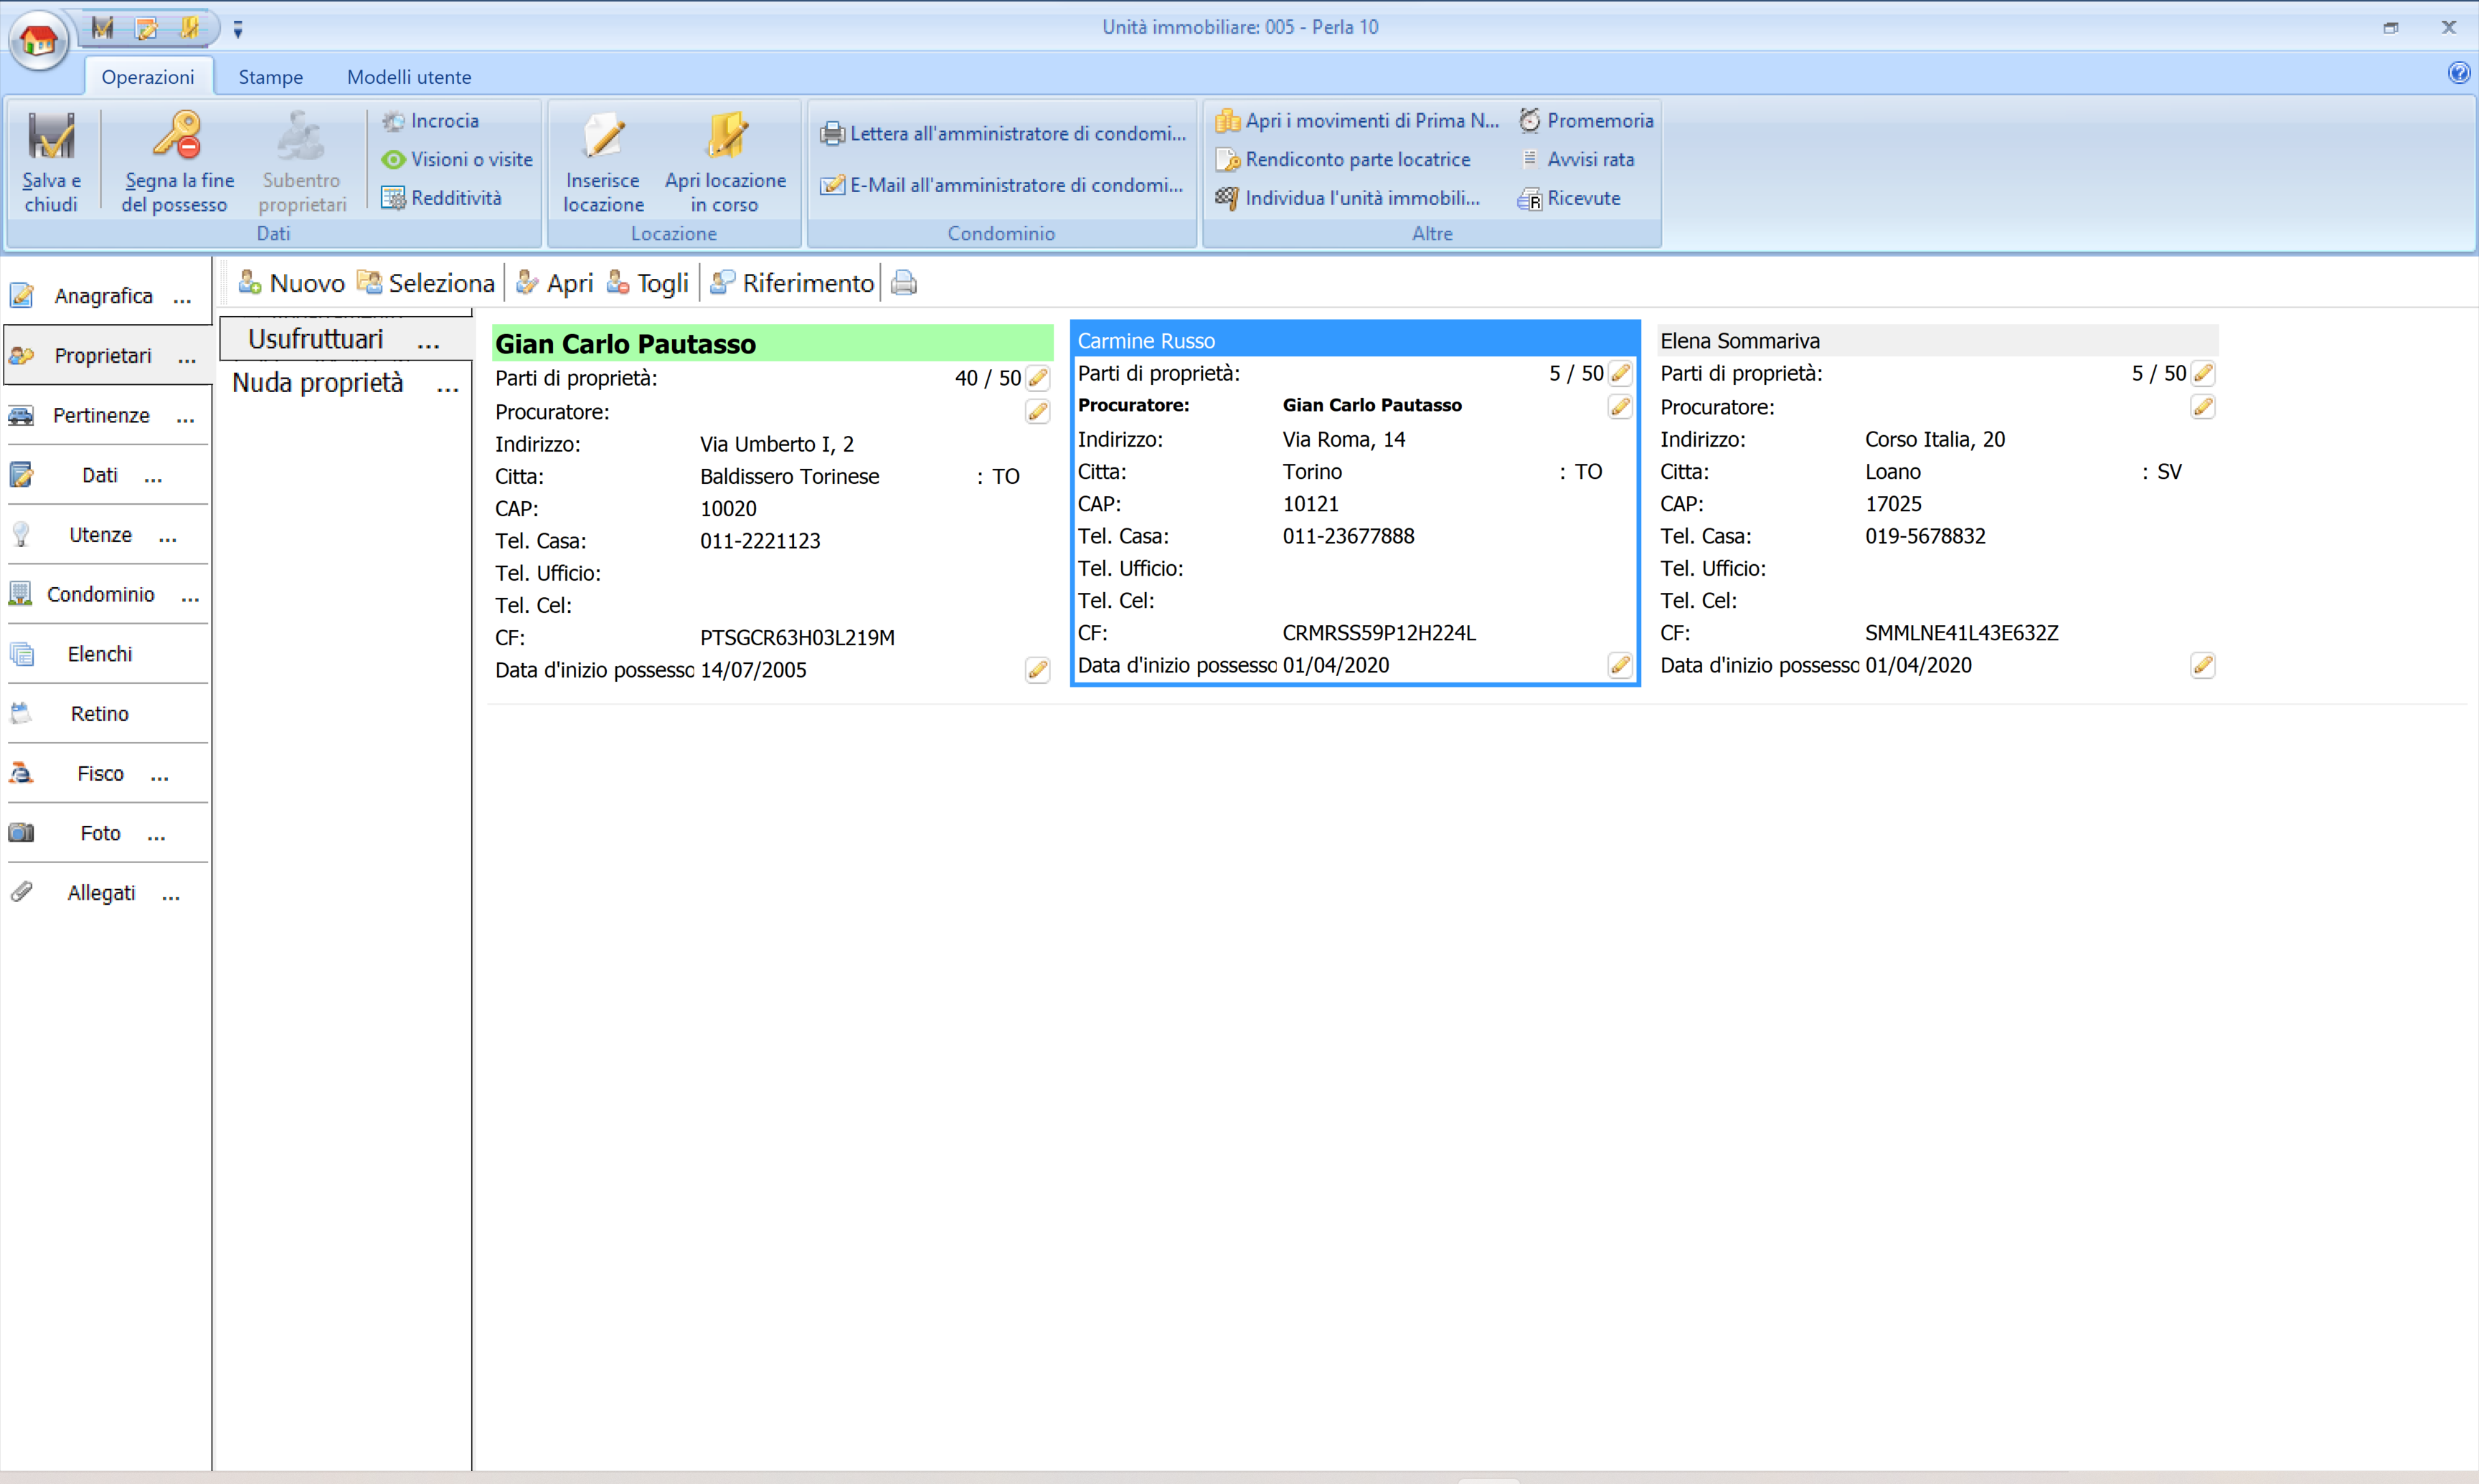Select Carmine Russo owner card header

[1354, 340]
